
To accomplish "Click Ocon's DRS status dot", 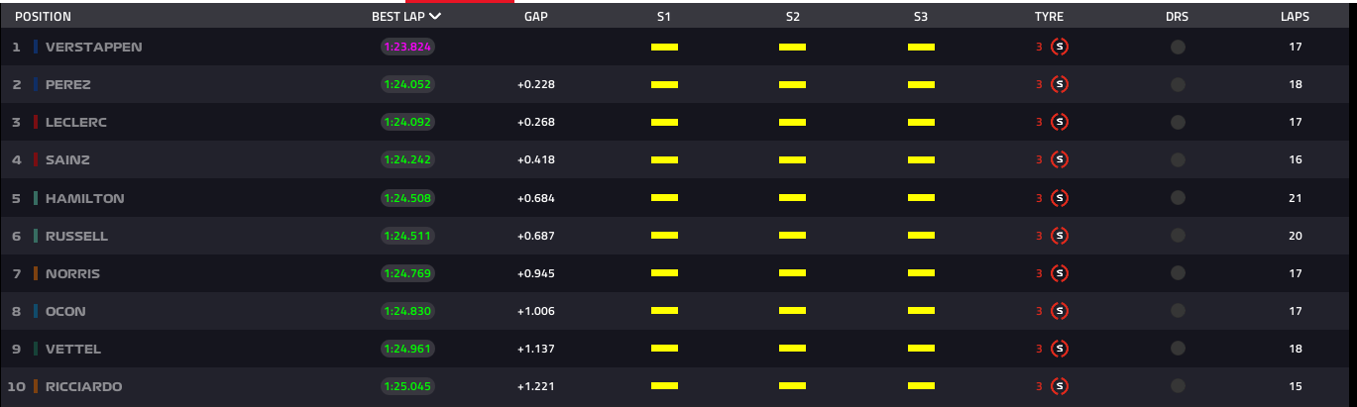I will (x=1178, y=311).
